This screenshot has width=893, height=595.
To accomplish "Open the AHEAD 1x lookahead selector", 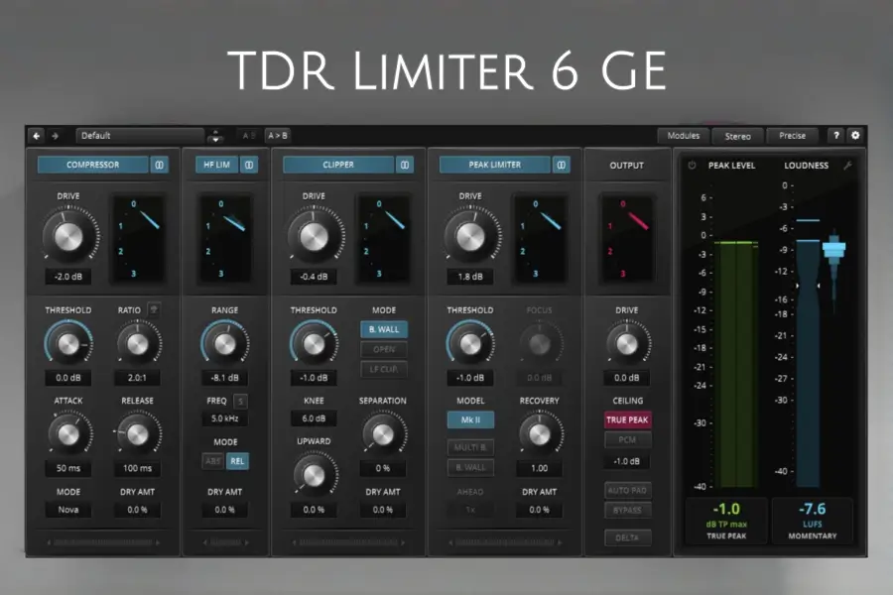I will 470,510.
